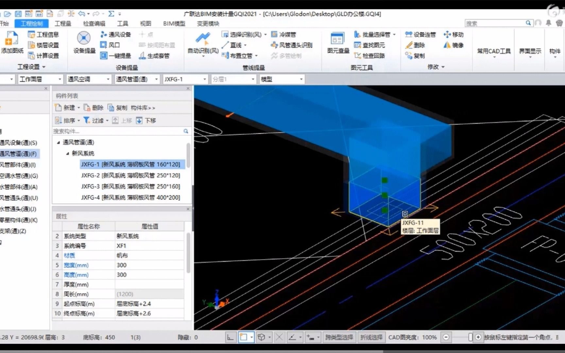Click 查找图元 find element tool

pyautogui.click(x=370, y=45)
